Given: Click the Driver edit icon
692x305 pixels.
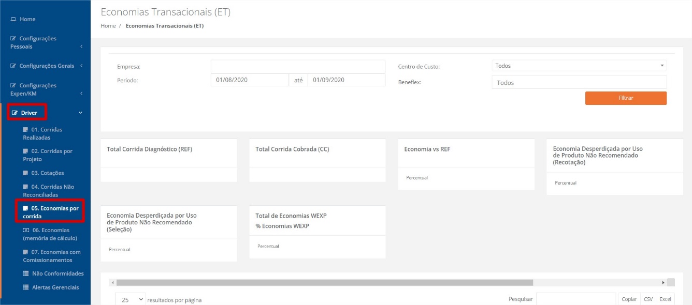Looking at the screenshot, I should click(15, 113).
